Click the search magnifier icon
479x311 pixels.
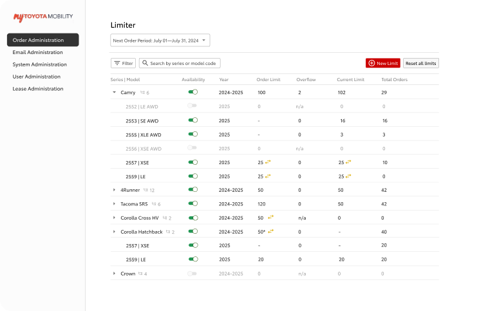(145, 63)
